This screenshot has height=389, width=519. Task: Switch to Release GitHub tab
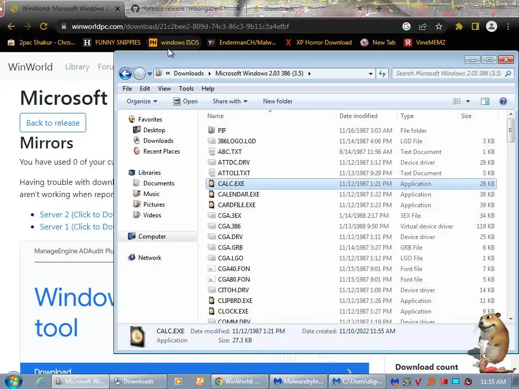click(186, 9)
